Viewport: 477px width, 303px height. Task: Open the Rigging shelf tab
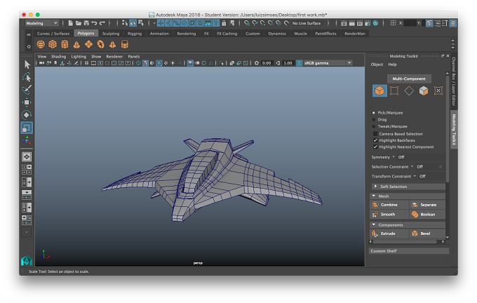pos(135,34)
